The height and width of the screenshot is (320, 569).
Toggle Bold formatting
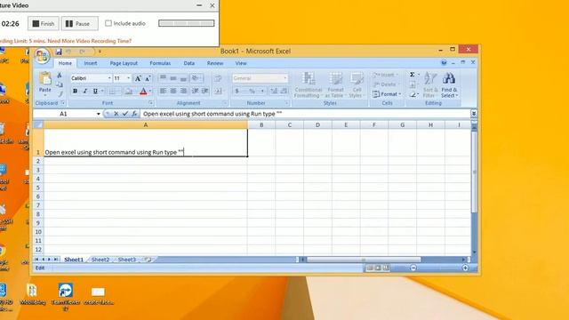coord(75,91)
